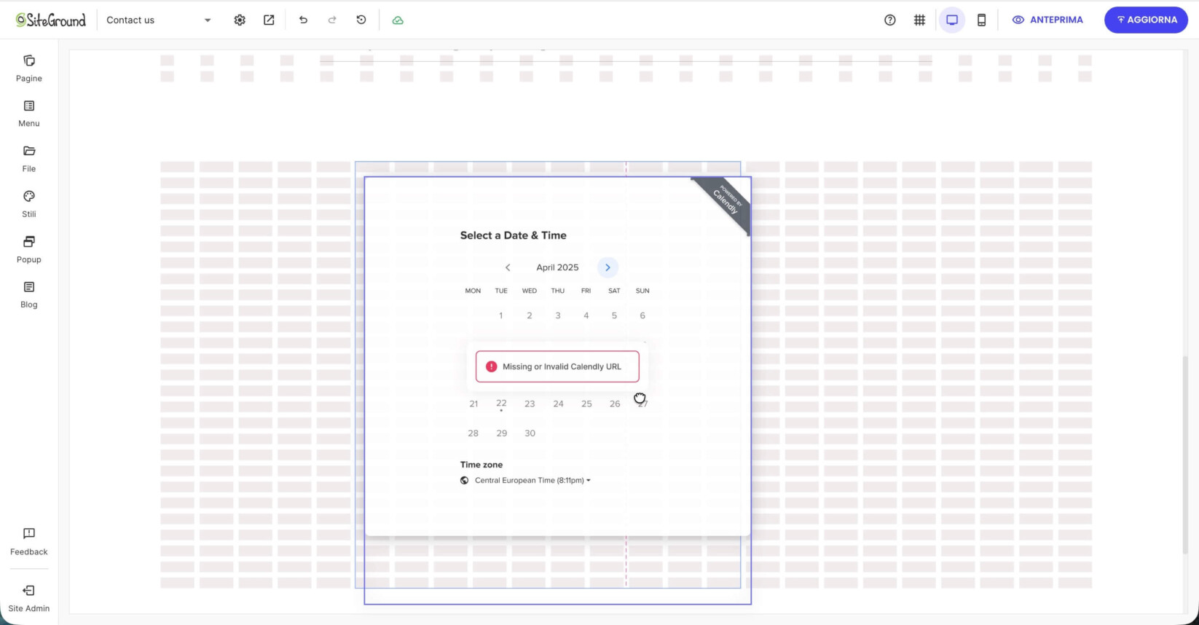The width and height of the screenshot is (1199, 625).
Task: Undo the last action
Action: point(303,20)
